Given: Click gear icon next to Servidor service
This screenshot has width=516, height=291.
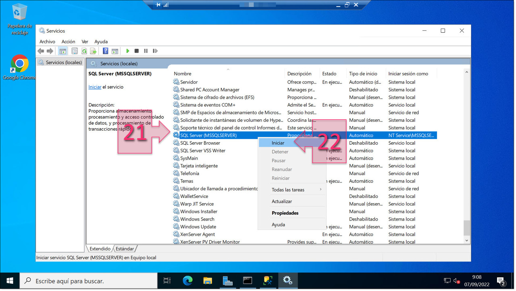Looking at the screenshot, I should coord(176,82).
